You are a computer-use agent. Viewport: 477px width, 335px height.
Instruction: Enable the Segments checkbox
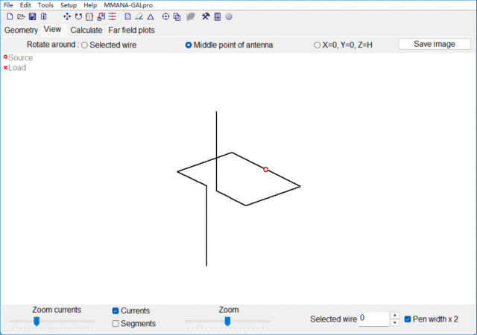click(116, 323)
